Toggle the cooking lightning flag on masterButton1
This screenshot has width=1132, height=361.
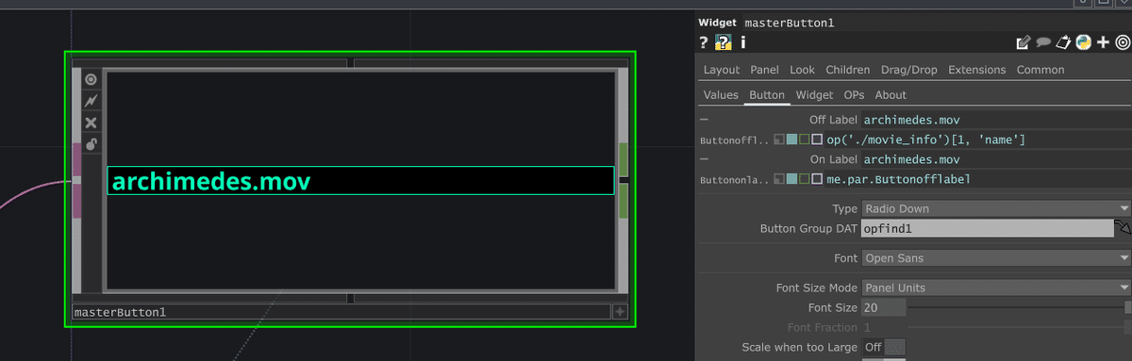pos(91,101)
